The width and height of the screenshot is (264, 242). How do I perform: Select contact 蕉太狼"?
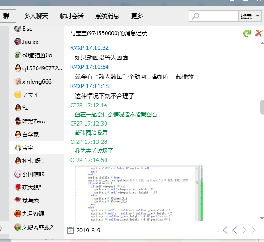coord(37,187)
